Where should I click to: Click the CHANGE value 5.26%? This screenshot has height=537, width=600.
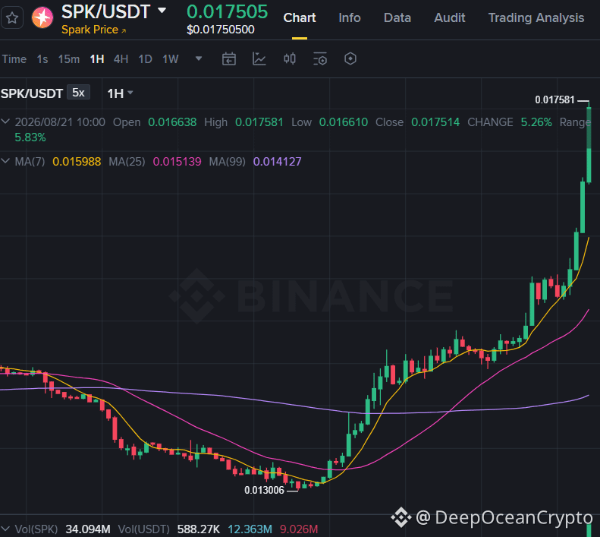[536, 122]
